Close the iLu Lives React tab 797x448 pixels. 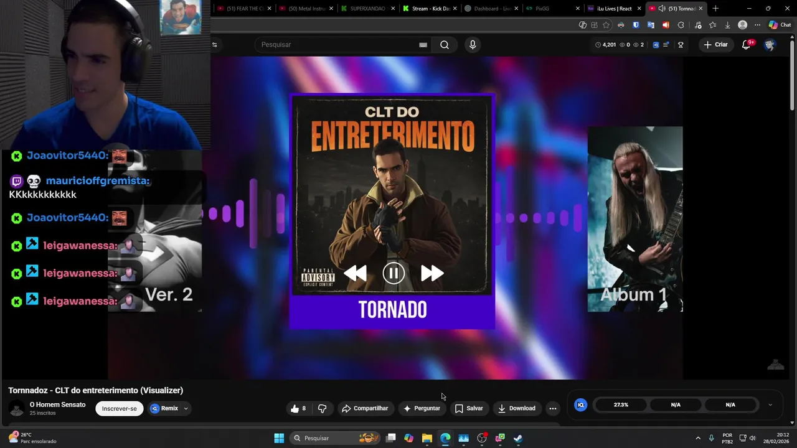point(639,9)
